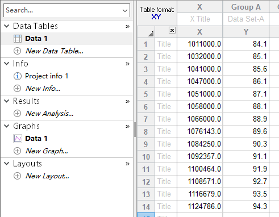Click X value 1092357.0
Image resolution: width=279 pixels, height=217 pixels.
click(200, 157)
